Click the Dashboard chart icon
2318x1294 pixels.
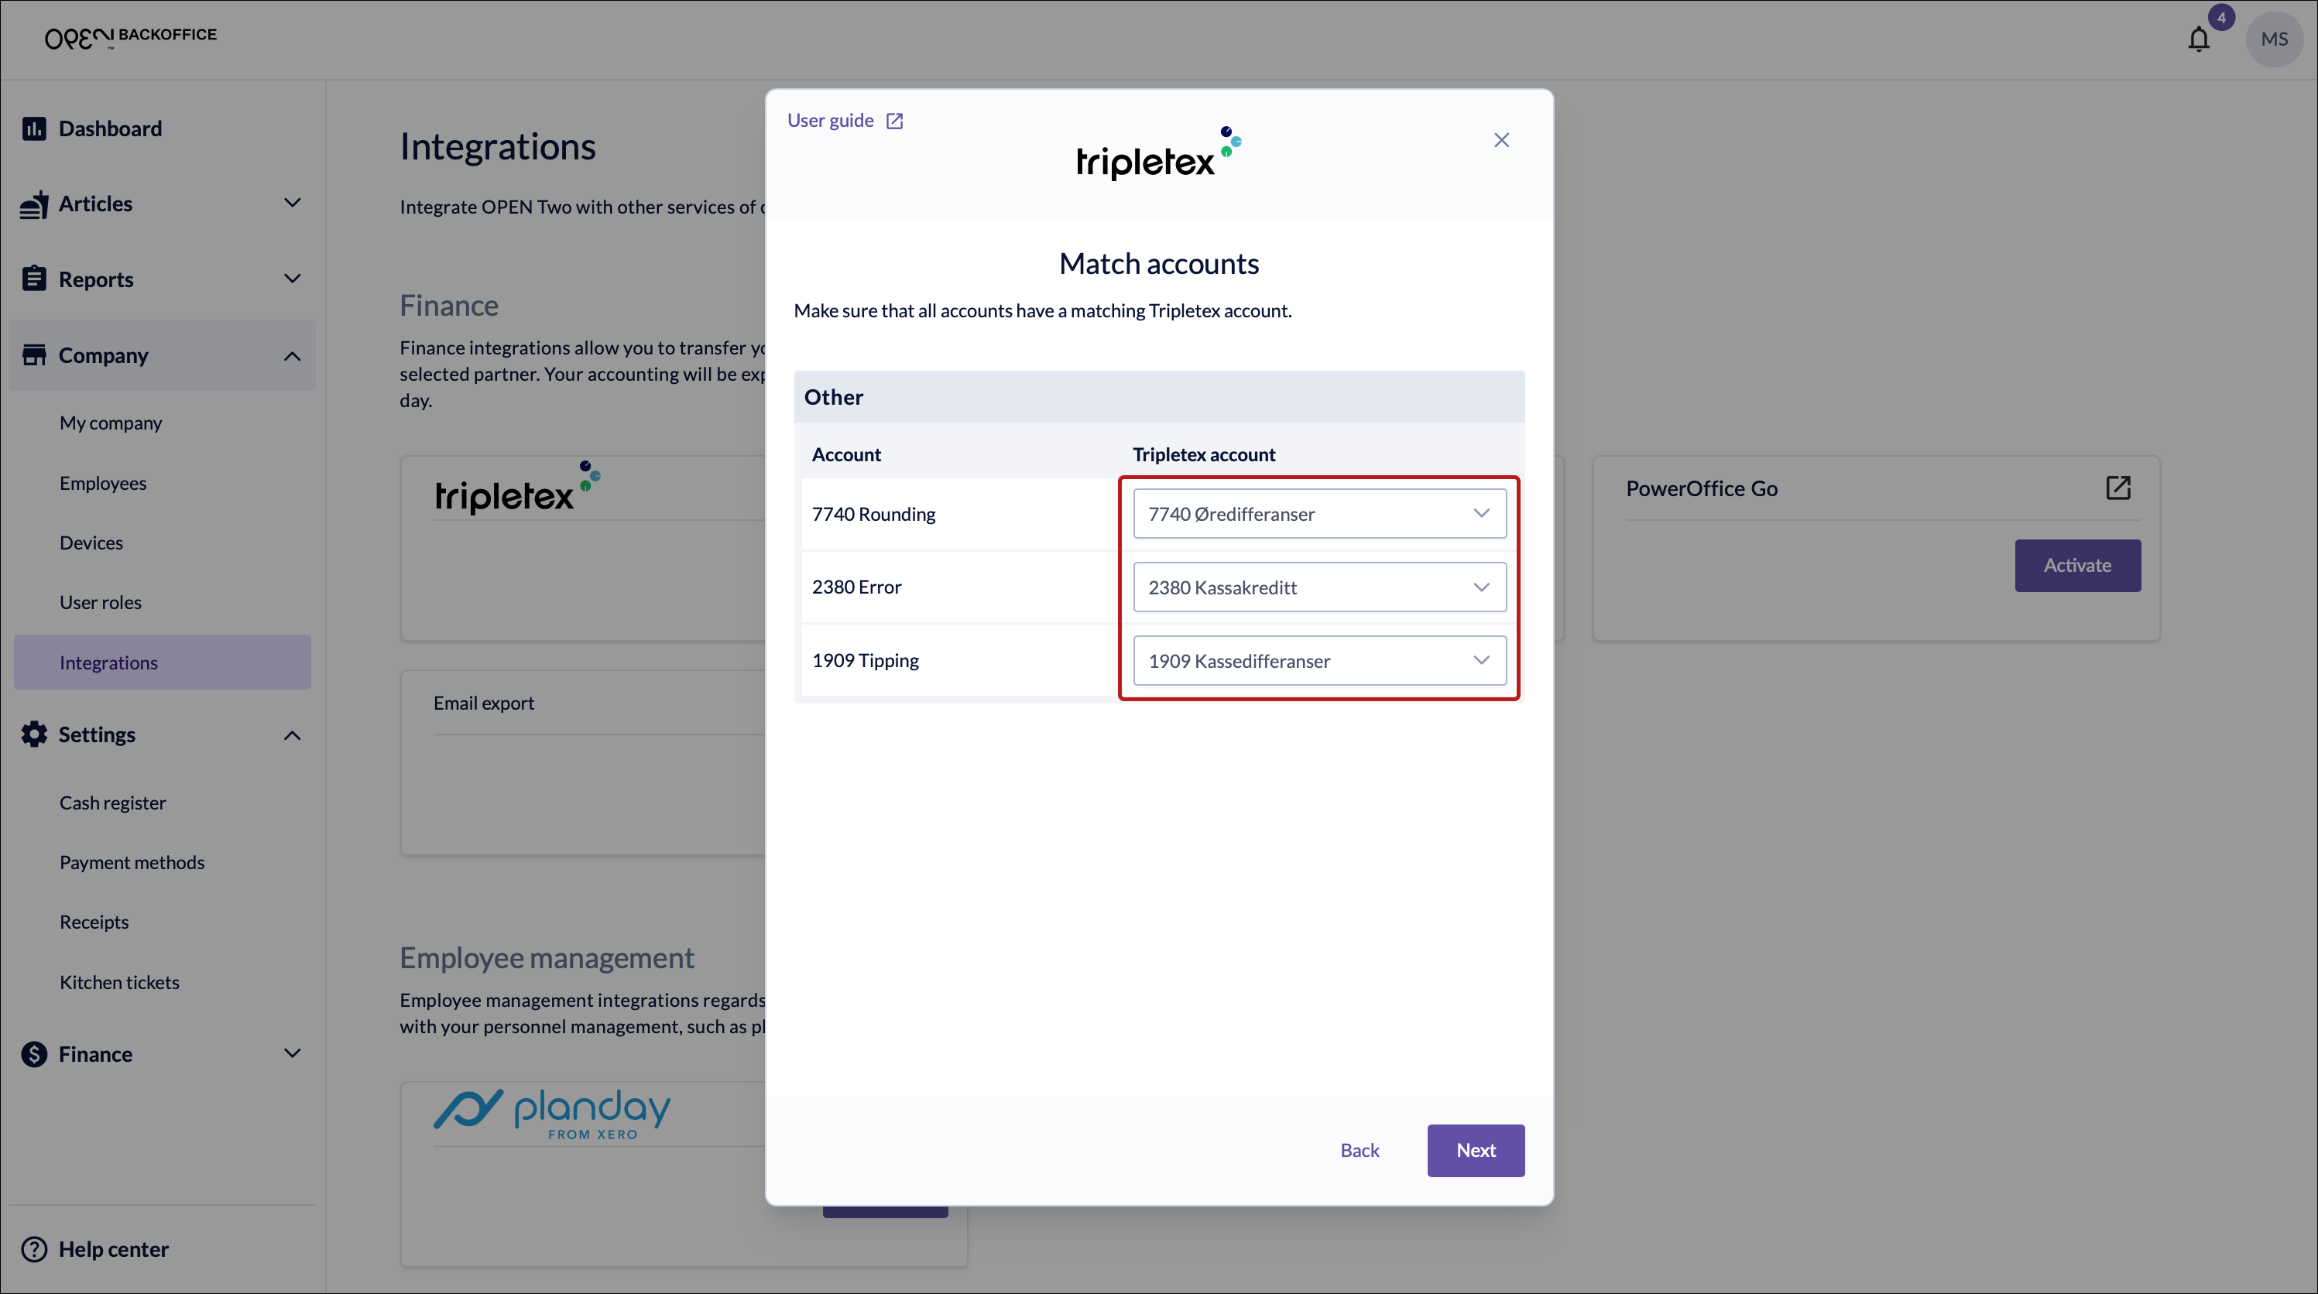tap(34, 128)
